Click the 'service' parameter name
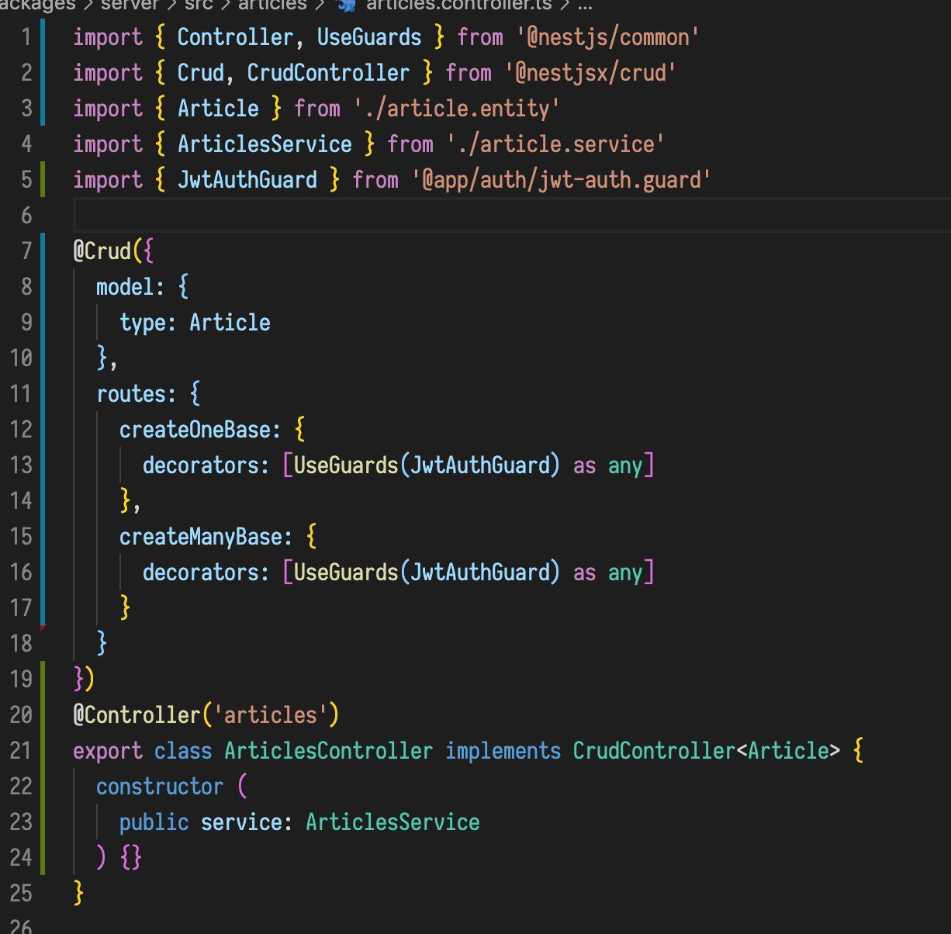The width and height of the screenshot is (951, 934). coord(241,822)
